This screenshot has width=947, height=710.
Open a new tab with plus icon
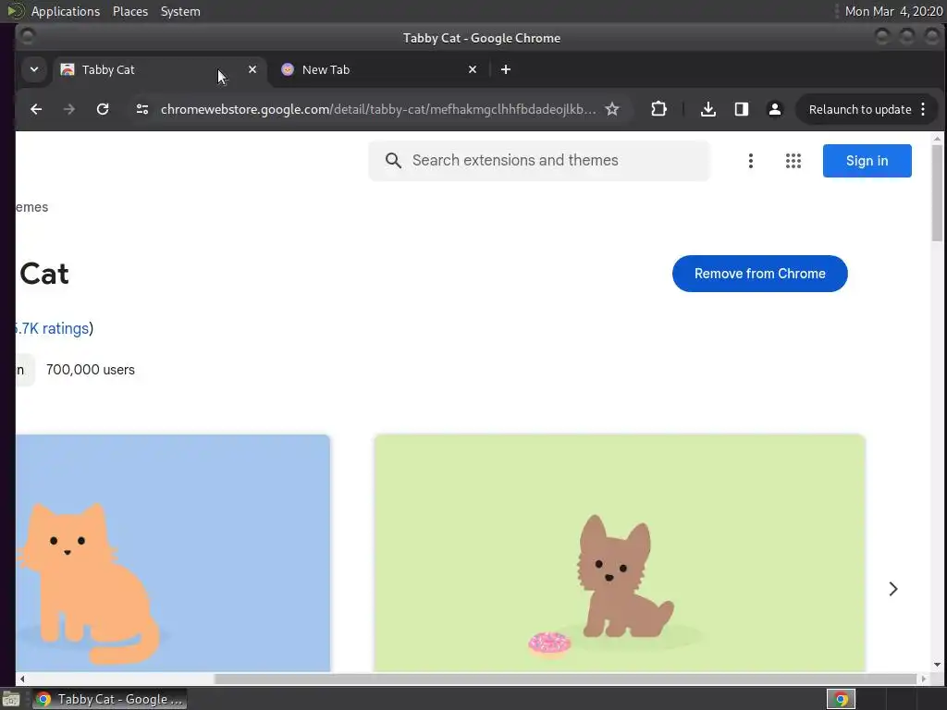(506, 69)
